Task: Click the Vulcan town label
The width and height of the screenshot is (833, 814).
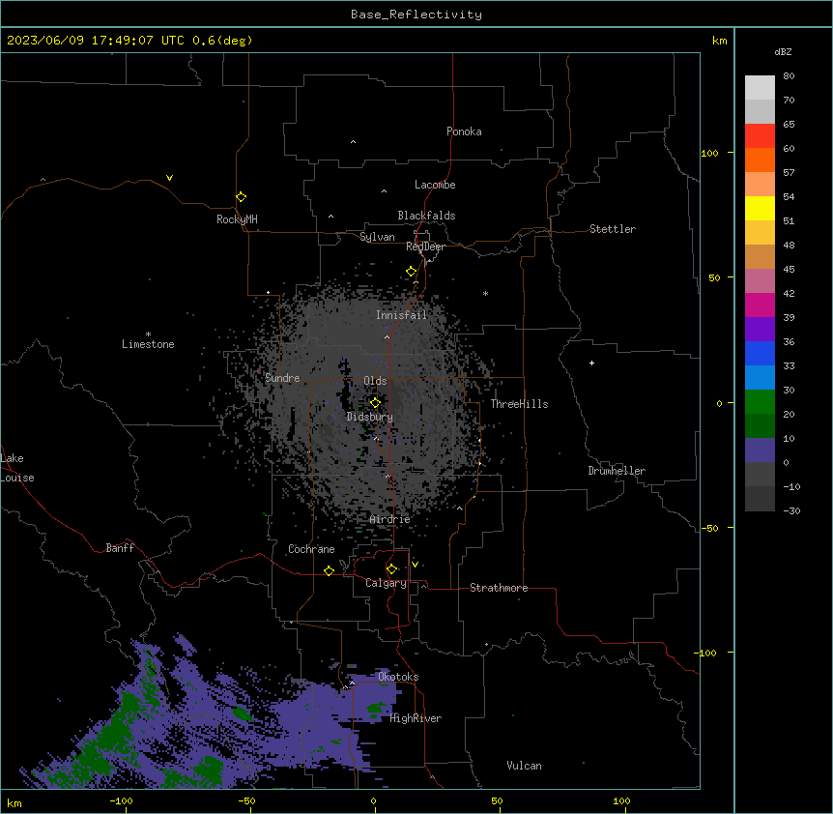Action: tap(524, 766)
